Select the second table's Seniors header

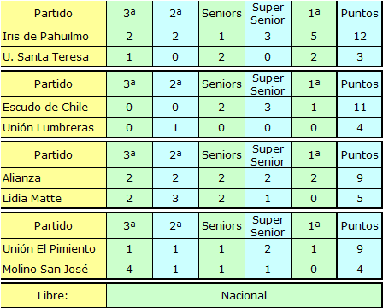point(221,84)
